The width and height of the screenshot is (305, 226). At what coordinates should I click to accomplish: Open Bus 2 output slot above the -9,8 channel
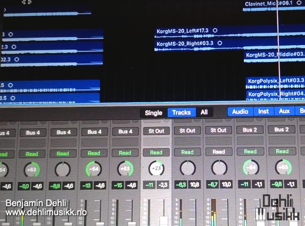pos(281,129)
